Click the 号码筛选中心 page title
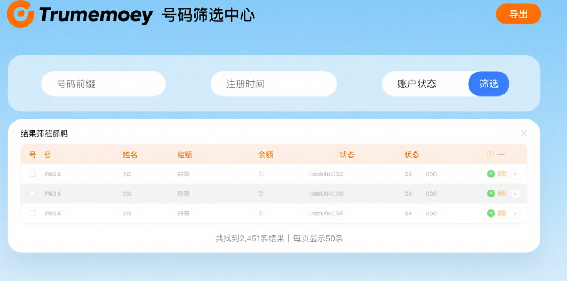The image size is (567, 281). [x=209, y=15]
